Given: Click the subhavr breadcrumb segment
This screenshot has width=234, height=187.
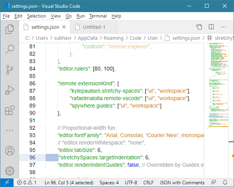Looking at the screenshot, I should (x=63, y=38).
